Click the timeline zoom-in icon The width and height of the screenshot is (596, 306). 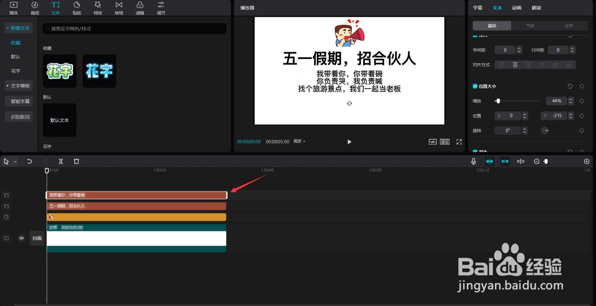(587, 161)
